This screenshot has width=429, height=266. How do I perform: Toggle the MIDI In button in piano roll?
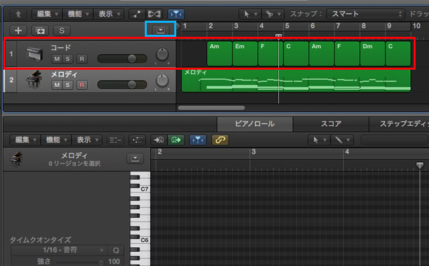159,140
